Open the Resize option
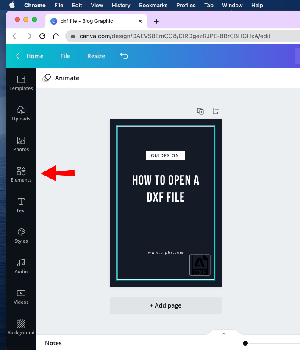This screenshot has width=300, height=350. coord(96,56)
